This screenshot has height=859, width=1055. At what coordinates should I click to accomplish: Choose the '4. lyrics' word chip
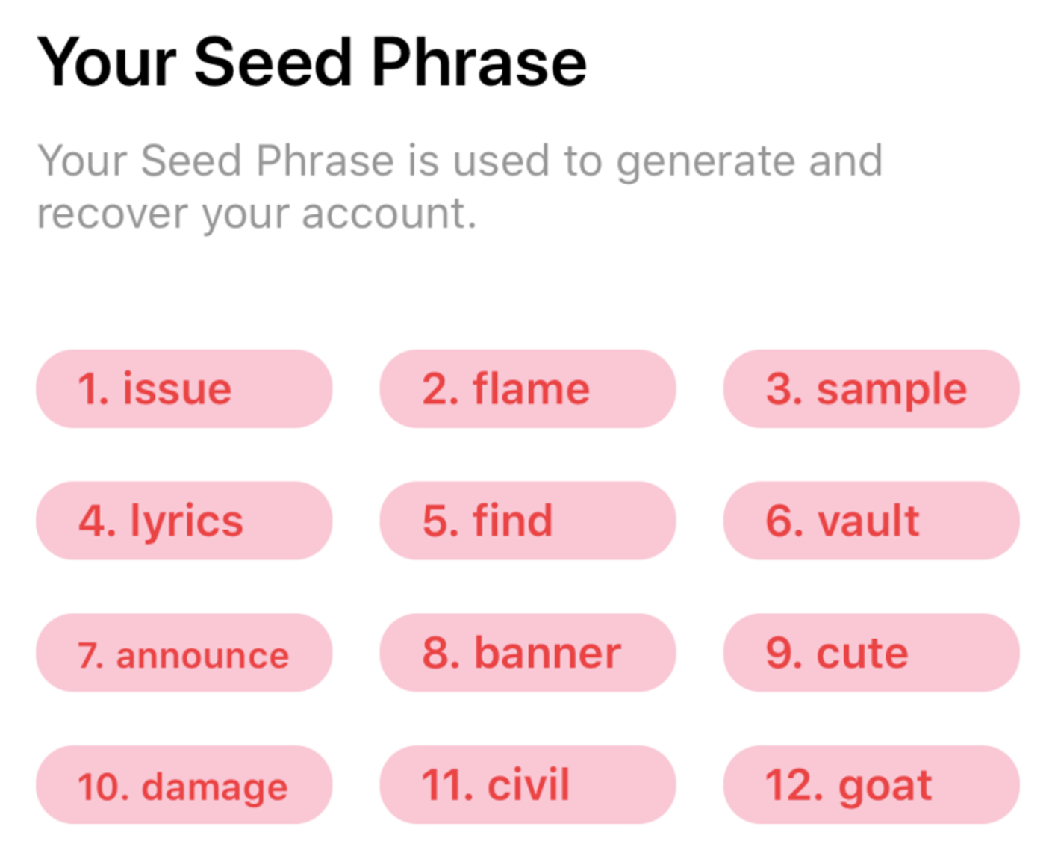click(x=184, y=521)
